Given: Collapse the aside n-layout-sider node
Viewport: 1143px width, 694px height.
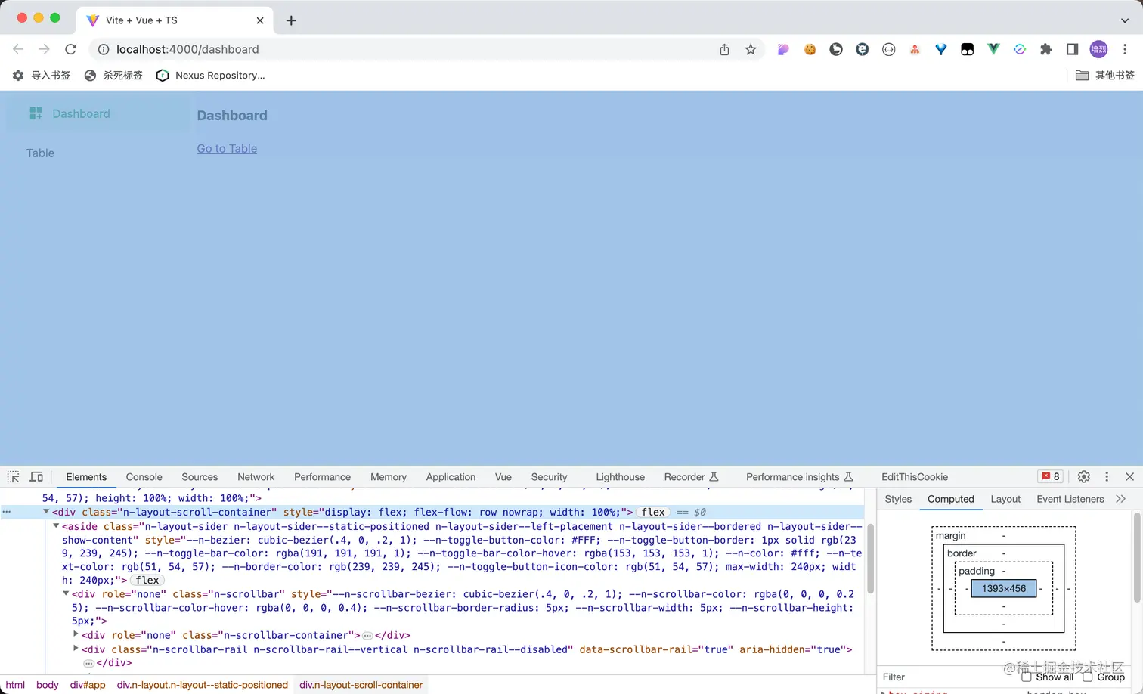Looking at the screenshot, I should pyautogui.click(x=56, y=526).
